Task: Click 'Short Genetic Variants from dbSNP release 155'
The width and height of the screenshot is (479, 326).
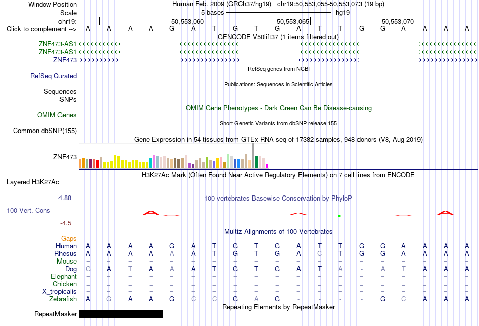Action: (278, 123)
